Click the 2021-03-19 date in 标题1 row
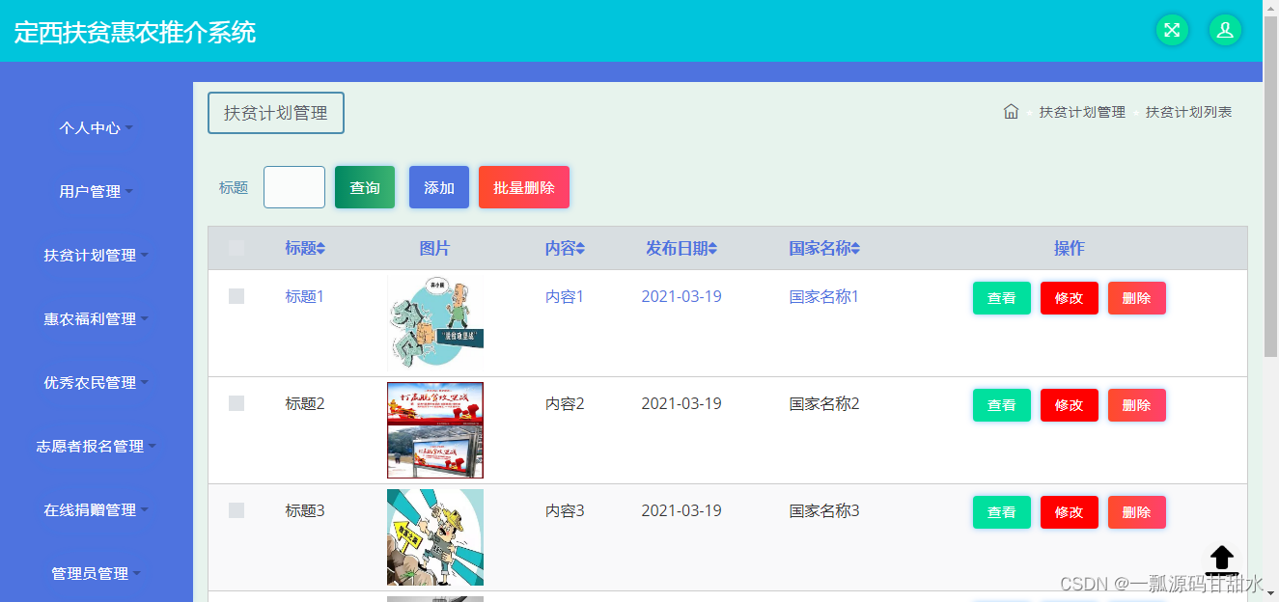1279x602 pixels. tap(681, 296)
